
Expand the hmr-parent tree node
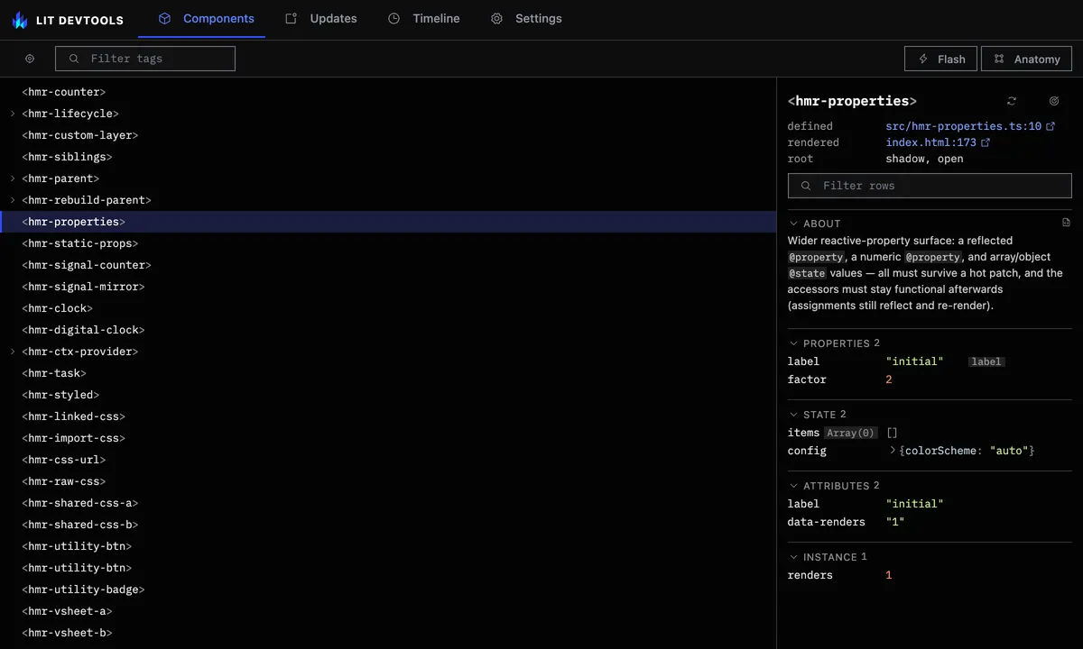coord(13,178)
